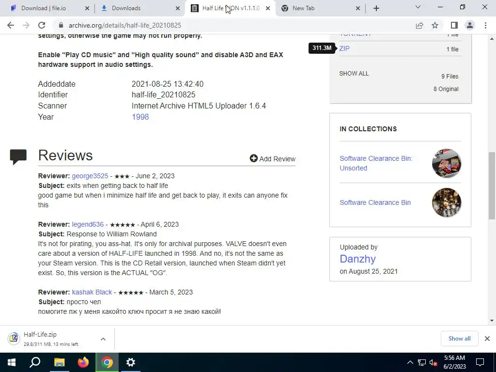Click Show all downloads button
Image resolution: width=496 pixels, height=372 pixels.
[459, 339]
